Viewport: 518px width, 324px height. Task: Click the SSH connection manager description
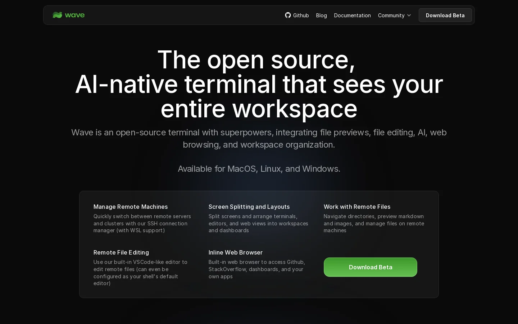click(x=142, y=223)
